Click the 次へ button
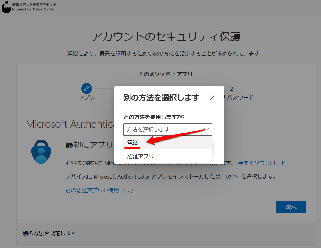 click(x=291, y=207)
